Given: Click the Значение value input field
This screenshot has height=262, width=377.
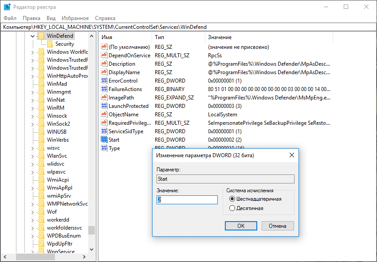Looking at the screenshot, I should [x=187, y=200].
